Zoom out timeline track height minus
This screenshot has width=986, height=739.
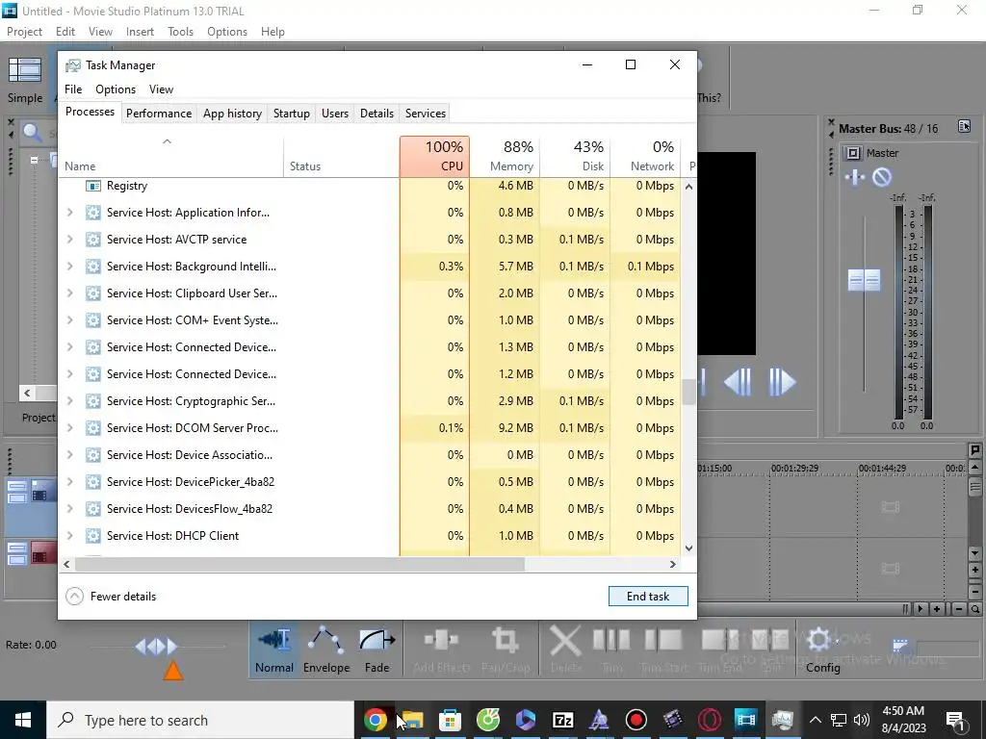click(974, 592)
